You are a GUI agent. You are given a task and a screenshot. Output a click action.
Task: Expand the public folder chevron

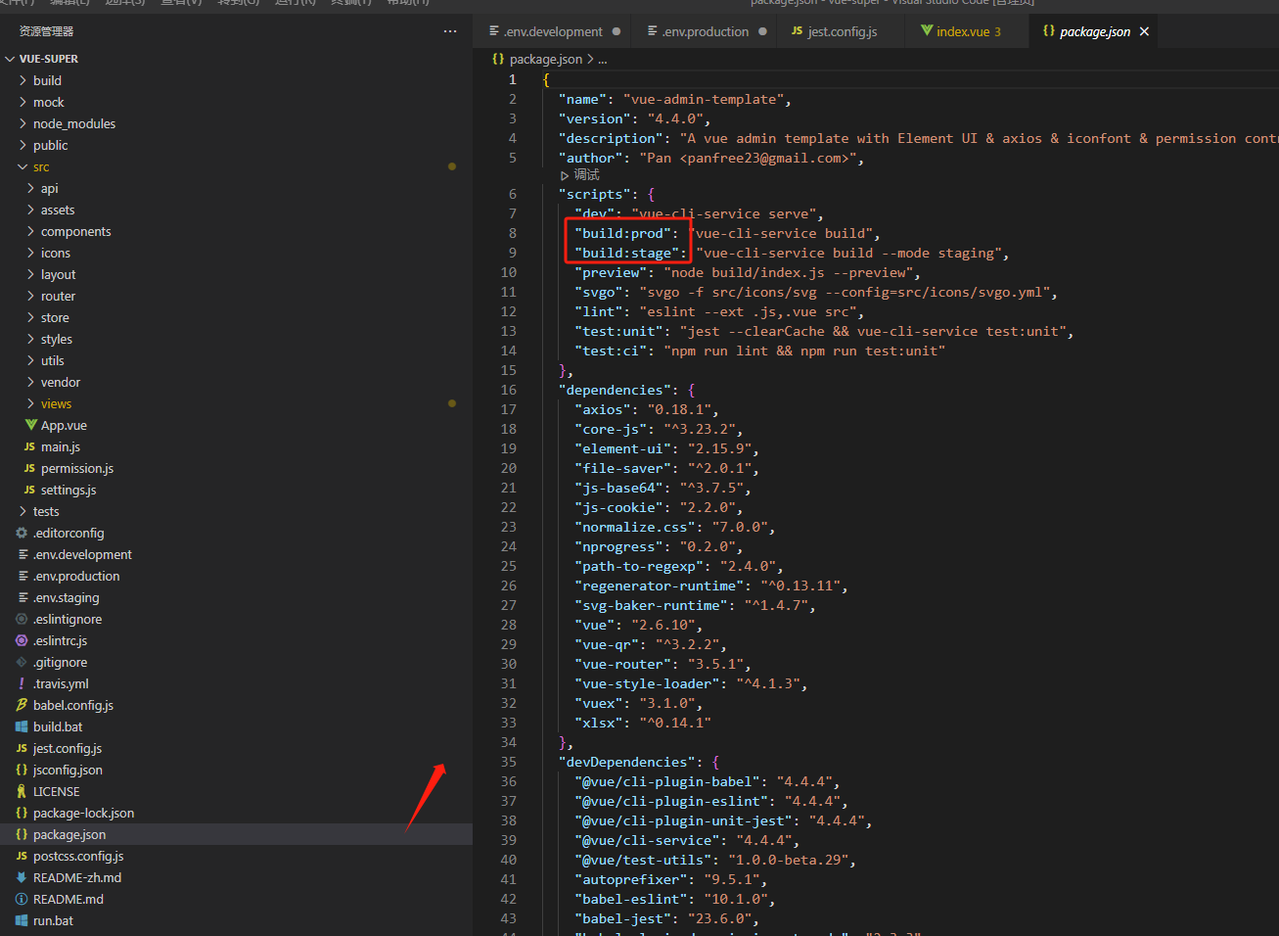(23, 145)
